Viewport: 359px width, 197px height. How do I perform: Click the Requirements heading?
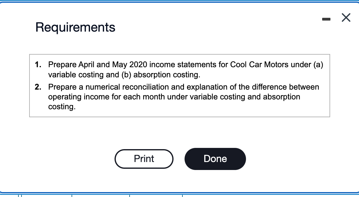click(75, 27)
